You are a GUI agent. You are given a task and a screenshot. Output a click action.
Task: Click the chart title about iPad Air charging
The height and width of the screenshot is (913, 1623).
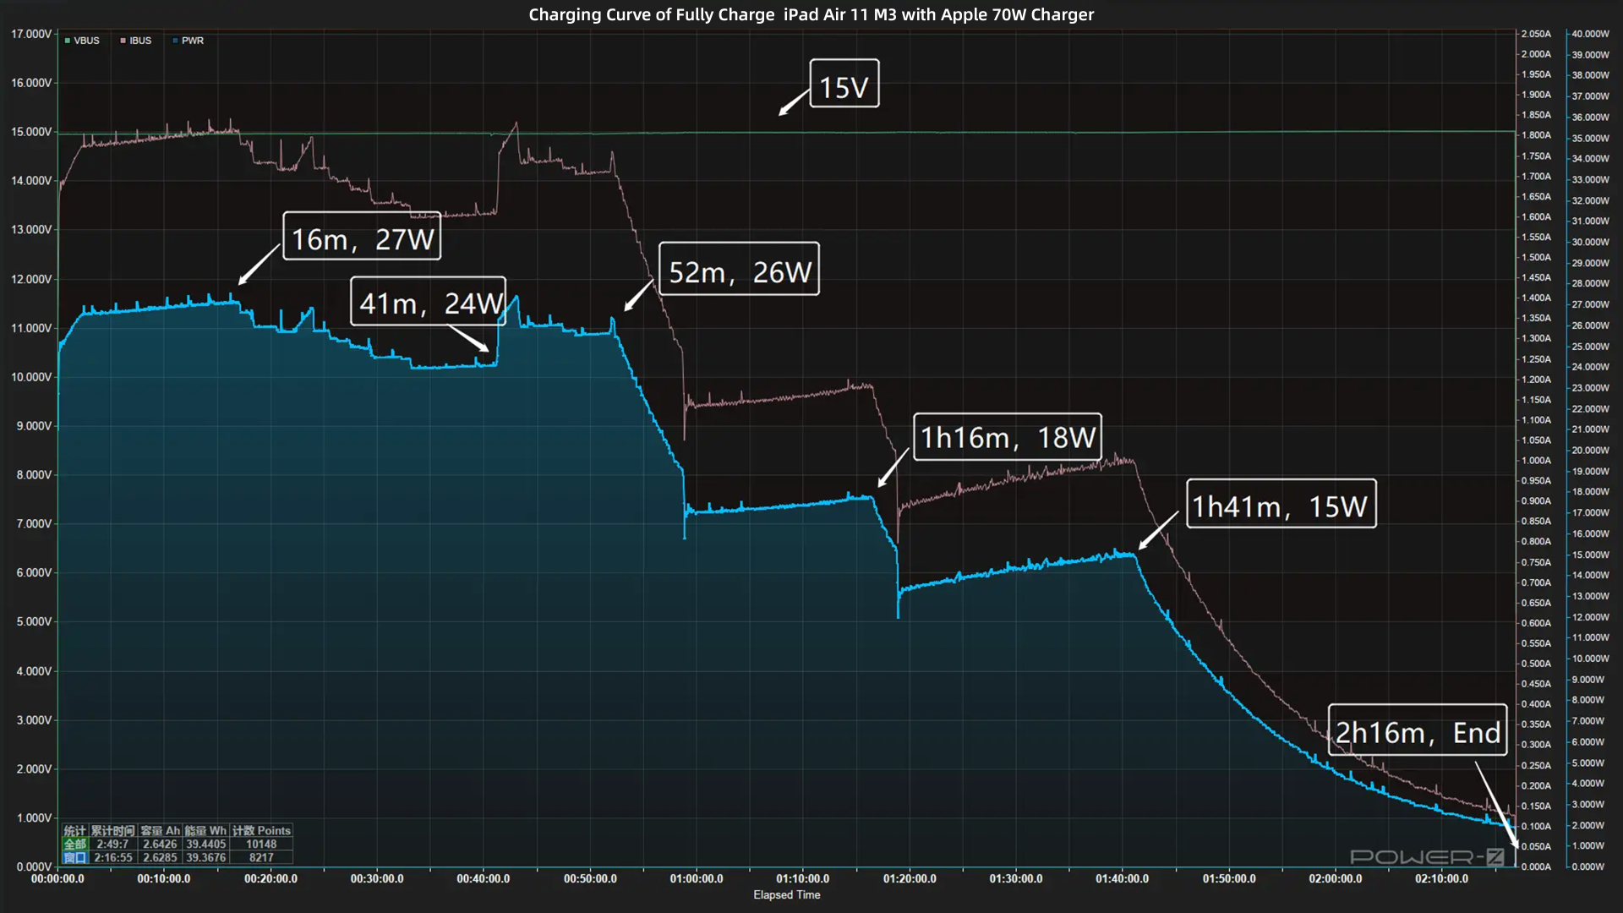(x=811, y=14)
